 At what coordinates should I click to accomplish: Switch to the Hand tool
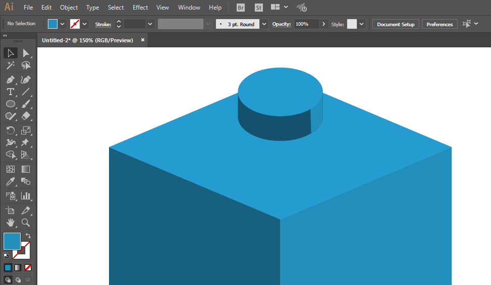[x=10, y=223]
